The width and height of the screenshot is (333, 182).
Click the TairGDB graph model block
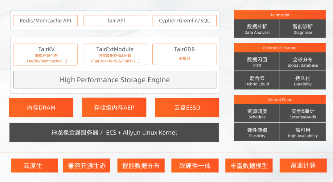(x=184, y=54)
